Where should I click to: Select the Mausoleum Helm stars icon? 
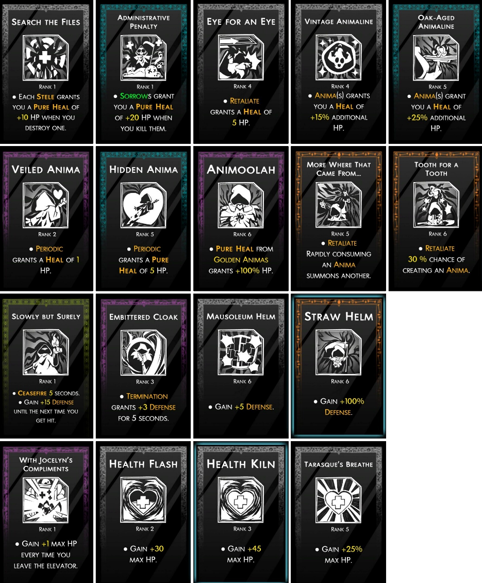coord(241,352)
